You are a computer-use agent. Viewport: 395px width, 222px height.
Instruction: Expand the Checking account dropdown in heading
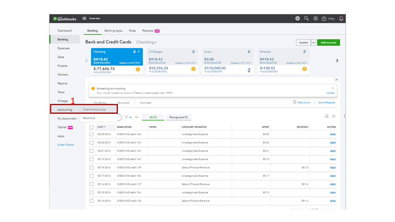(x=146, y=42)
